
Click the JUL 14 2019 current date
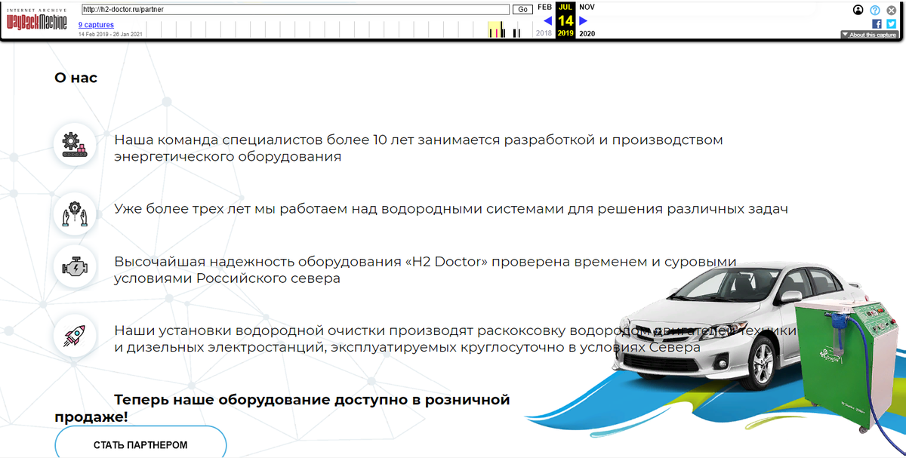565,20
